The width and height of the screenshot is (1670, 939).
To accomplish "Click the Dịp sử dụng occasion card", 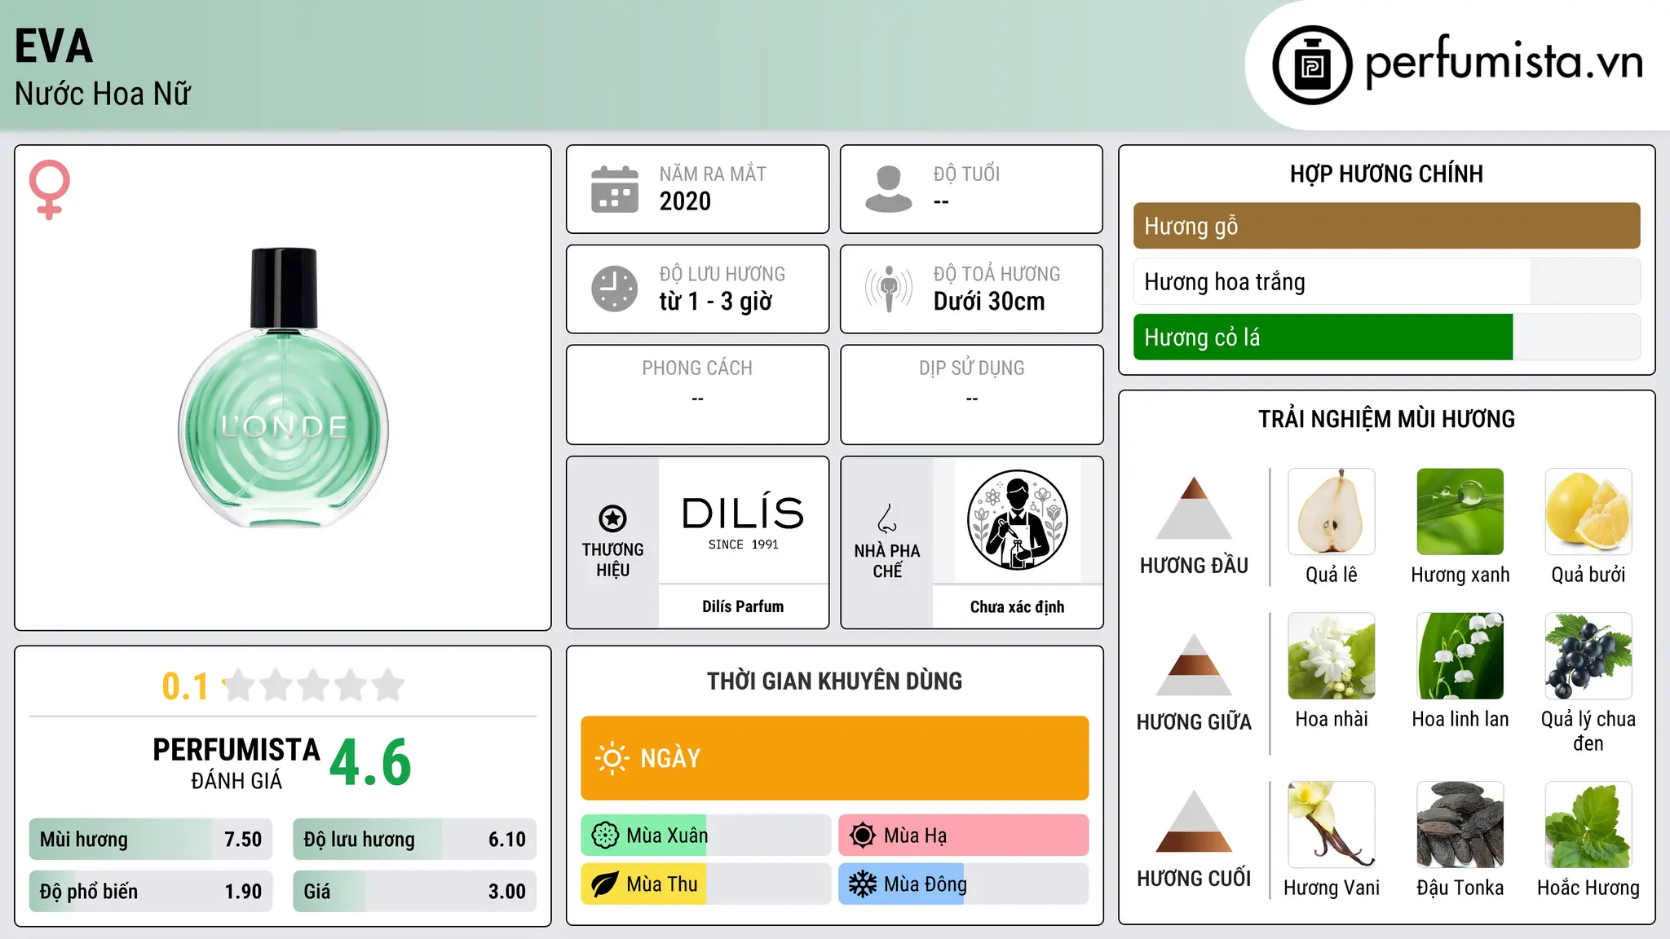I will (x=971, y=395).
